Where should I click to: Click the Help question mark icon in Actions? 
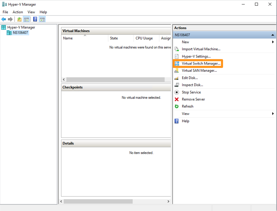tap(177, 121)
